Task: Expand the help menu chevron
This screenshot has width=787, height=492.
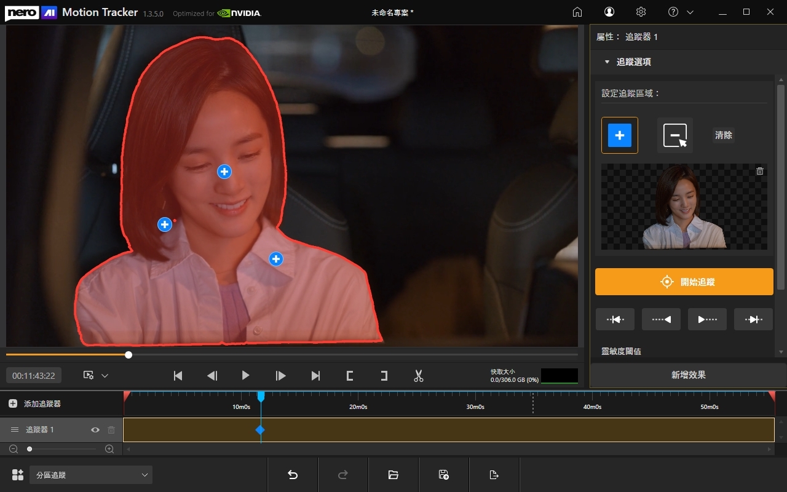Action: point(690,12)
